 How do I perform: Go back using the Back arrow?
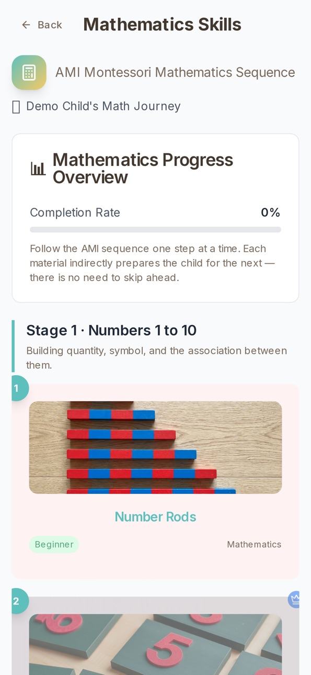(26, 25)
